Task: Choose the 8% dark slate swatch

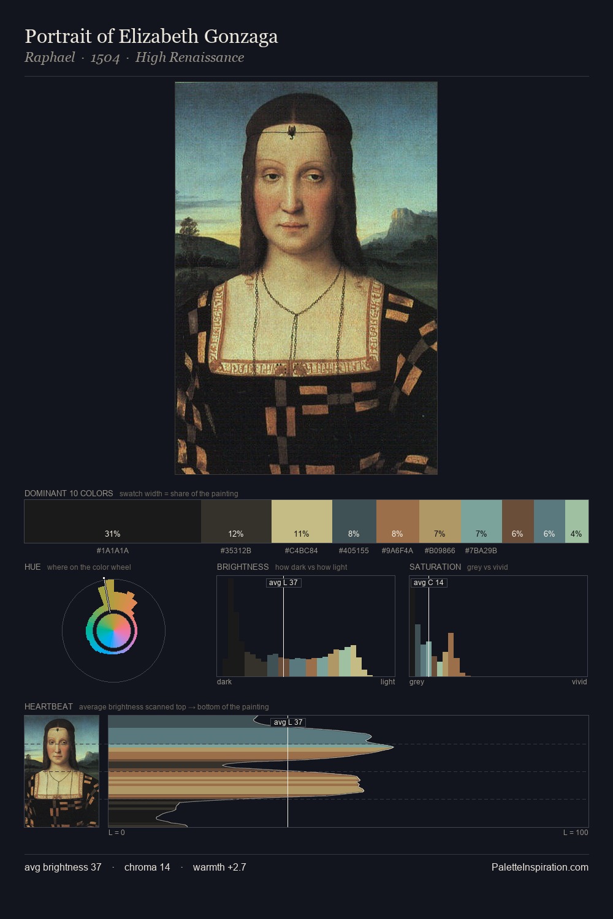Action: 354,521
